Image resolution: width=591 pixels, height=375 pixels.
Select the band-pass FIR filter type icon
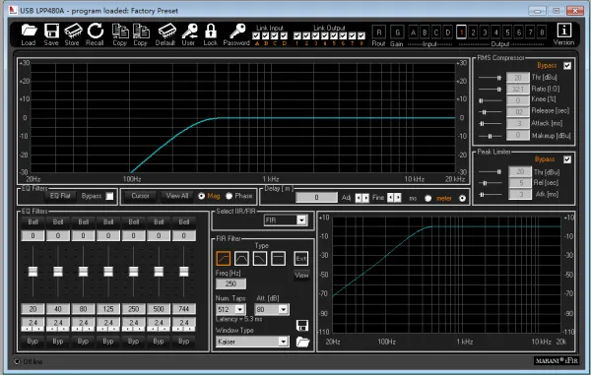click(x=241, y=259)
